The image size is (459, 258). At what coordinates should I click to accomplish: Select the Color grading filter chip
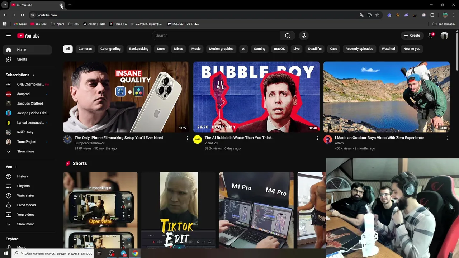tap(110, 49)
